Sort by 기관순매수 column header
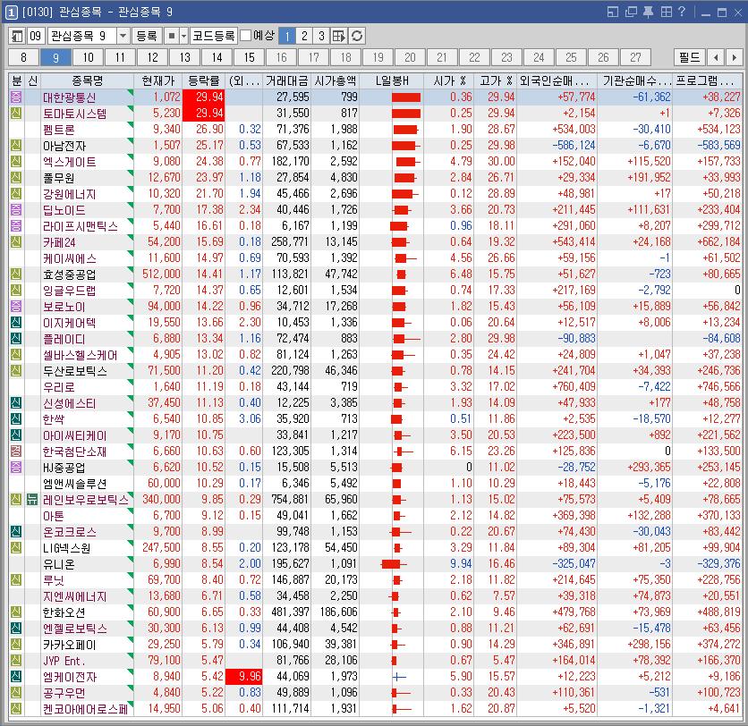Viewport: 748px width, 726px height. [635, 80]
